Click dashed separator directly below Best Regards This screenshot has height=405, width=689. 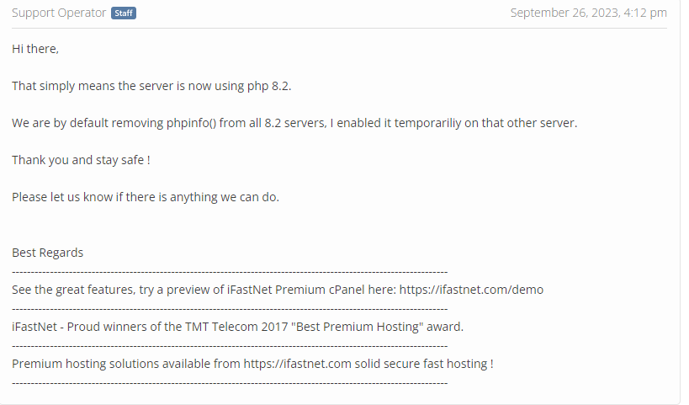(230, 271)
